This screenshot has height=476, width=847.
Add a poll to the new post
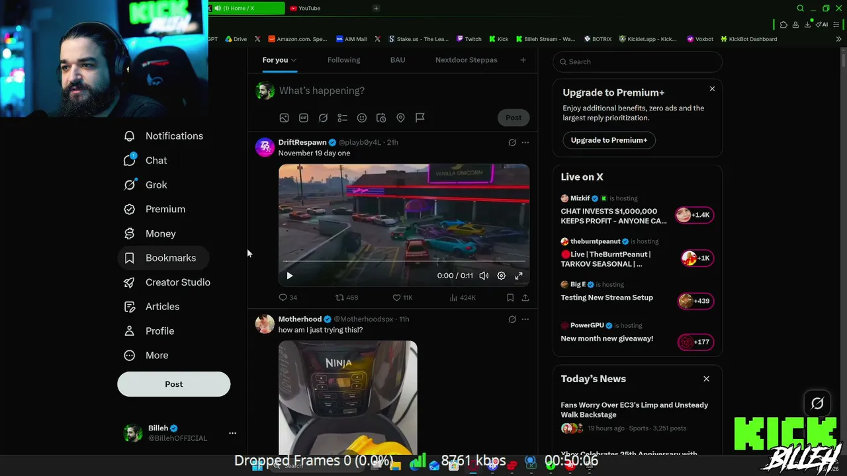click(342, 118)
